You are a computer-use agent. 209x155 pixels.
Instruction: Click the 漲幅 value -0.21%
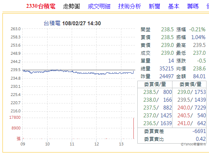pyautogui.click(x=197, y=30)
